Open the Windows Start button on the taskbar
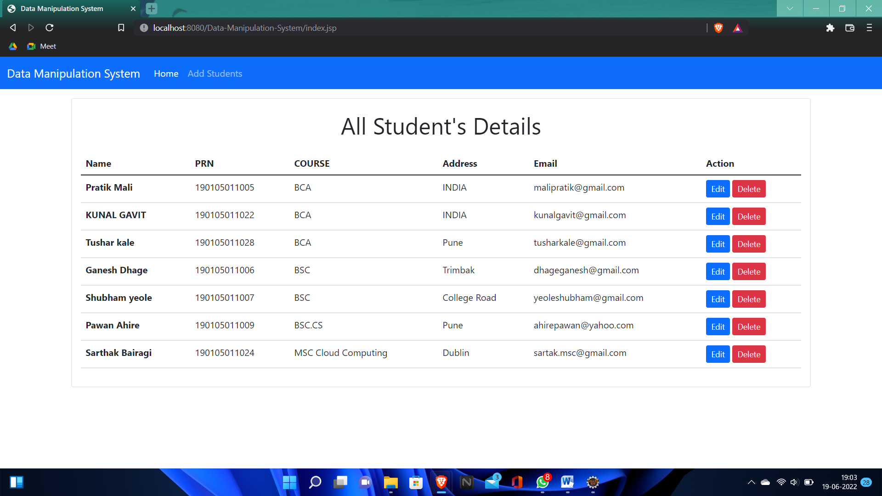Image resolution: width=882 pixels, height=496 pixels. point(289,482)
